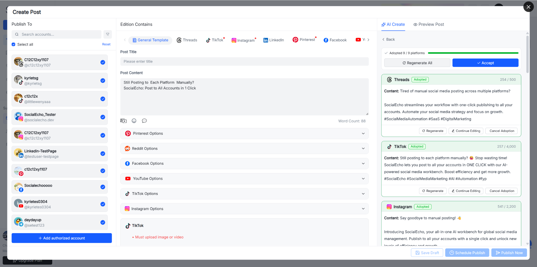This screenshot has height=267, width=537.
Task: Click the daydayup account avatar
Action: tap(19, 222)
